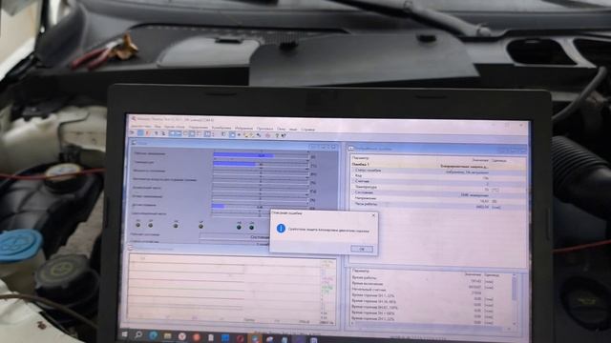611x343 pixels.
Task: Click the longest blue gauge bar
Action: (243, 155)
